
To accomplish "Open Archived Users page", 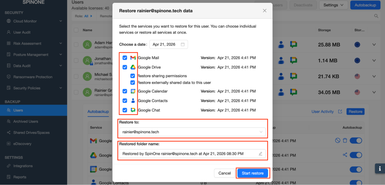I will coord(34,121).
